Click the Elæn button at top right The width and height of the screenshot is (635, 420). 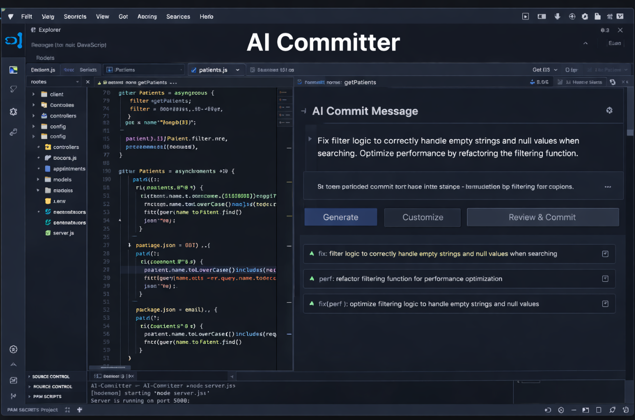coord(615,43)
